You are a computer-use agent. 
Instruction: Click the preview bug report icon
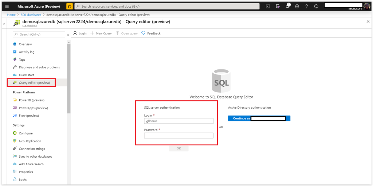tap(70, 7)
